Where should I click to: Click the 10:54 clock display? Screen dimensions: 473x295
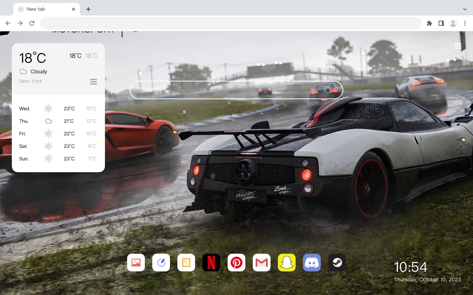tap(411, 267)
